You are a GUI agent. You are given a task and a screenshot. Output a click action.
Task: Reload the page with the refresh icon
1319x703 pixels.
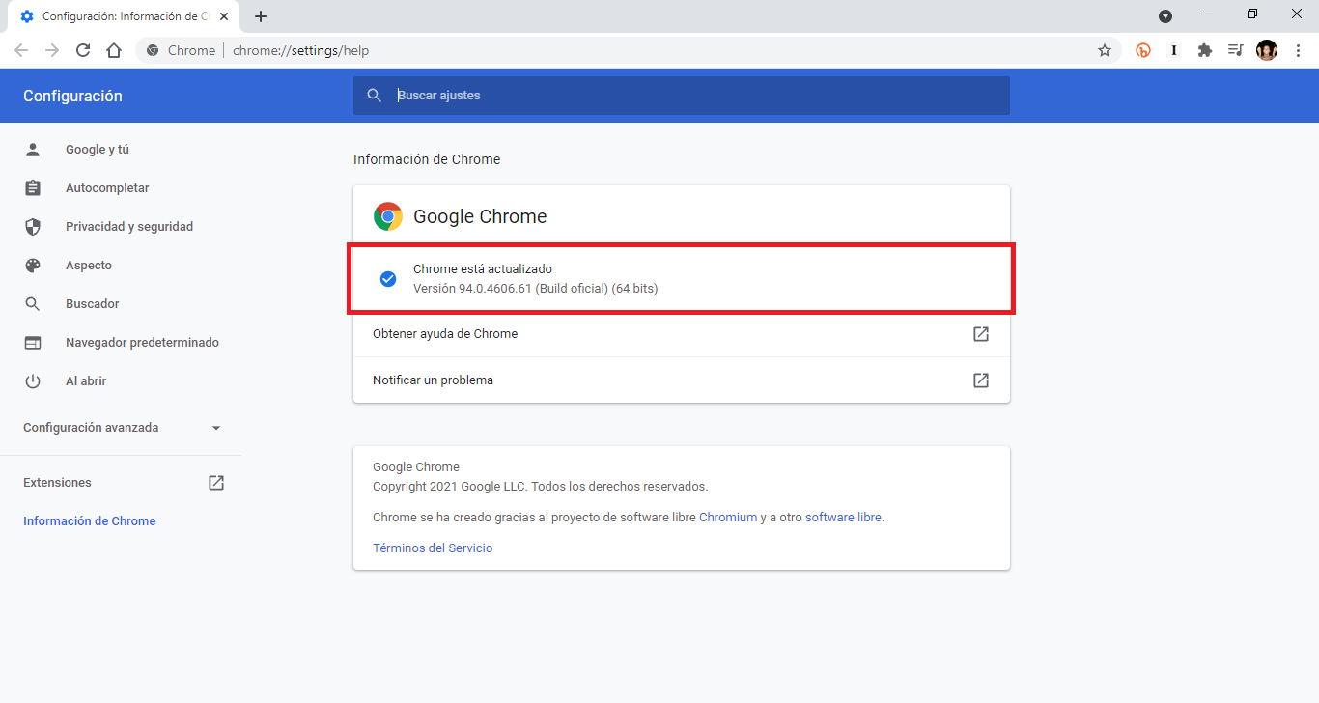[x=83, y=50]
